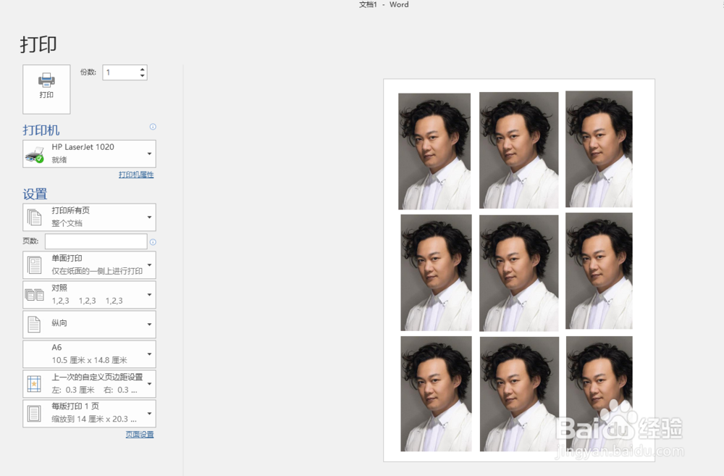Open the 对照 collation dropdown

[x=89, y=294]
